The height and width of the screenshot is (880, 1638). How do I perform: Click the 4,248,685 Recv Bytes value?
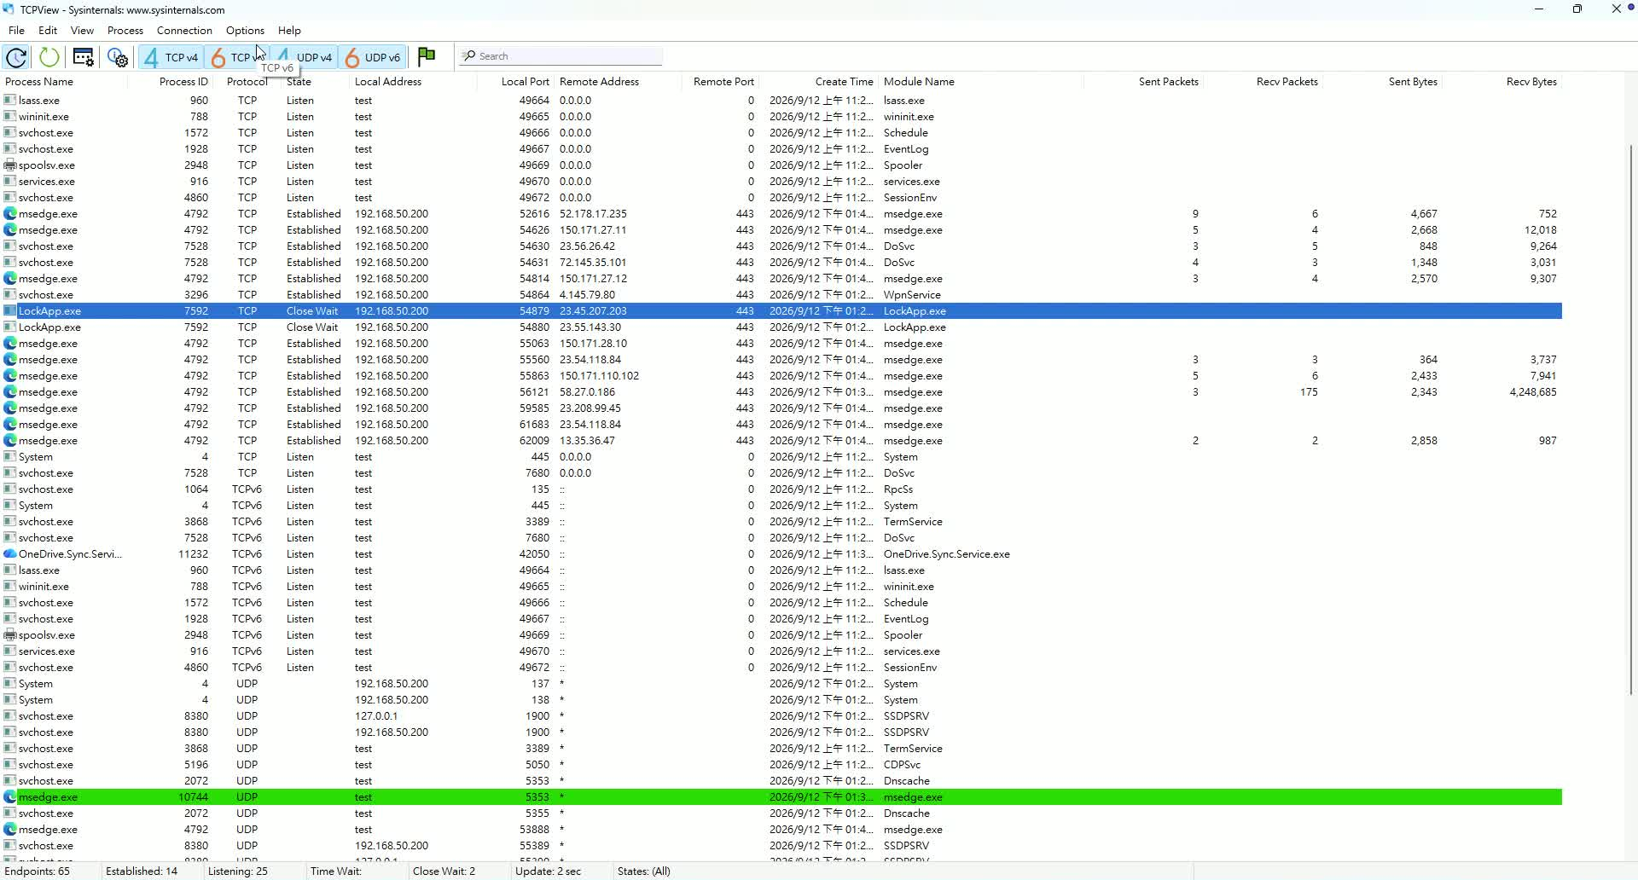(1533, 392)
